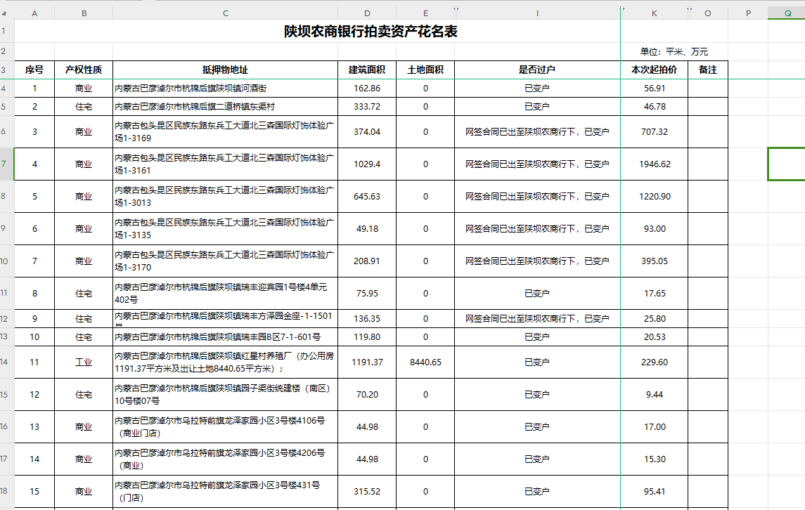Screen dimensions: 805x510
Task: Click the 本次起拍价 header cell
Action: (654, 70)
